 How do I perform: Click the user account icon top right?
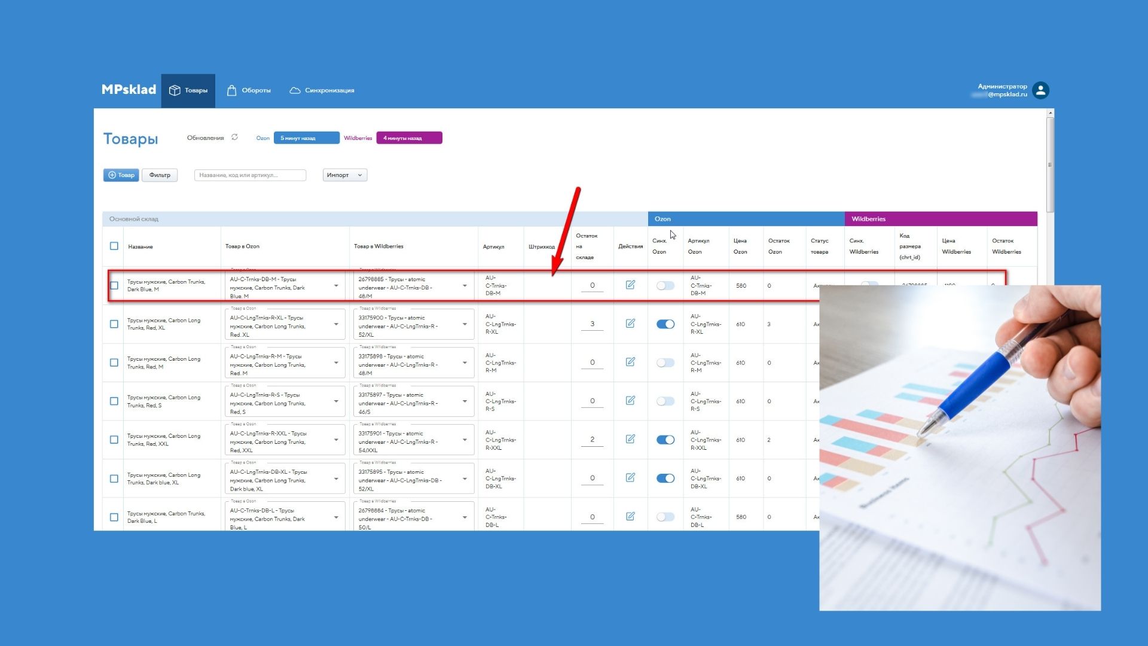(x=1042, y=90)
